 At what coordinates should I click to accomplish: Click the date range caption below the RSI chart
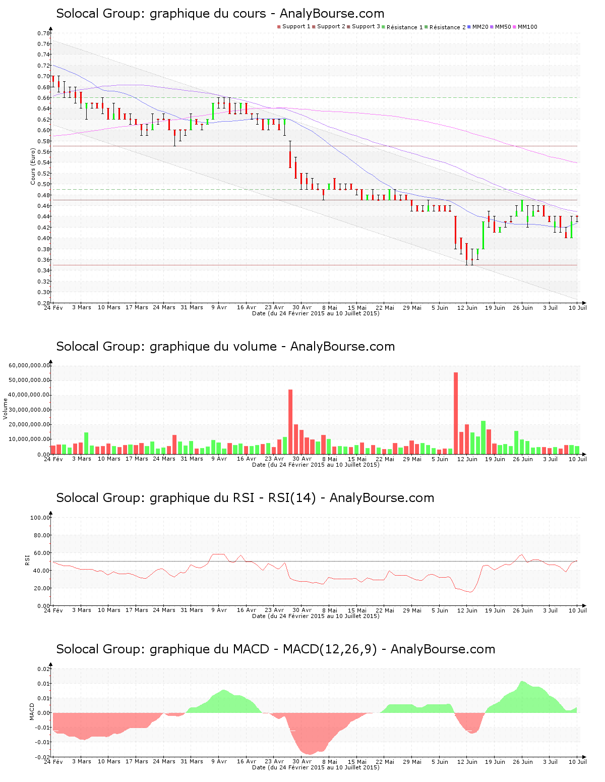(316, 616)
